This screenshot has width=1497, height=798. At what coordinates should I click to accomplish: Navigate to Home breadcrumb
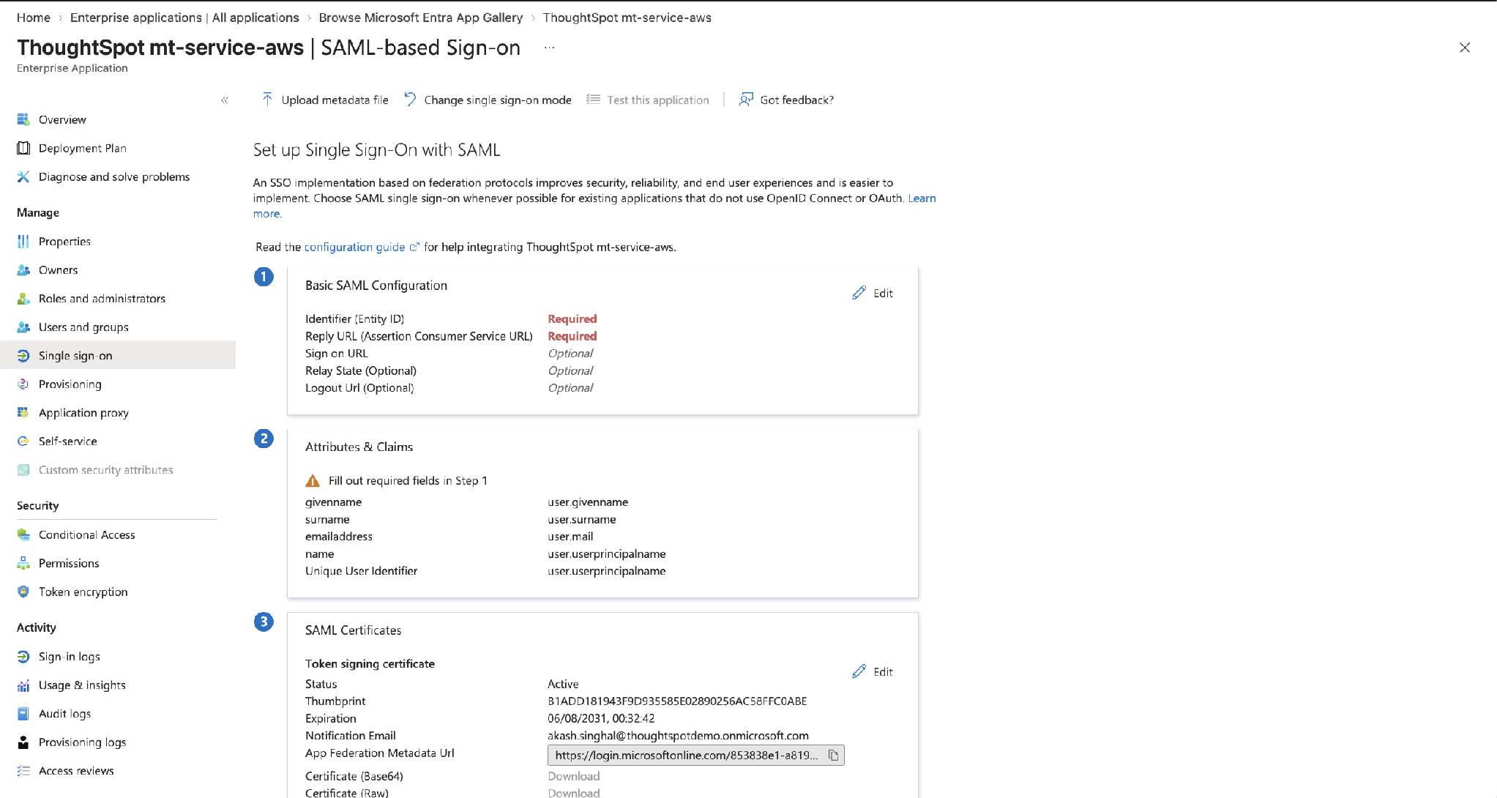(34, 18)
